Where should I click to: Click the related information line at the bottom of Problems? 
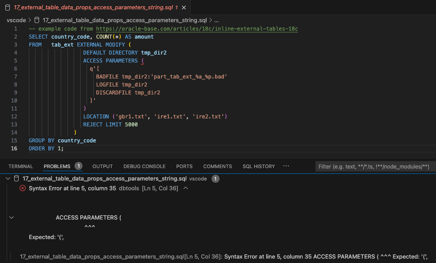[x=224, y=257]
